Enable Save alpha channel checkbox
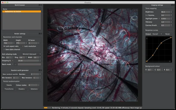This screenshot has height=110, width=176. coord(4,49)
